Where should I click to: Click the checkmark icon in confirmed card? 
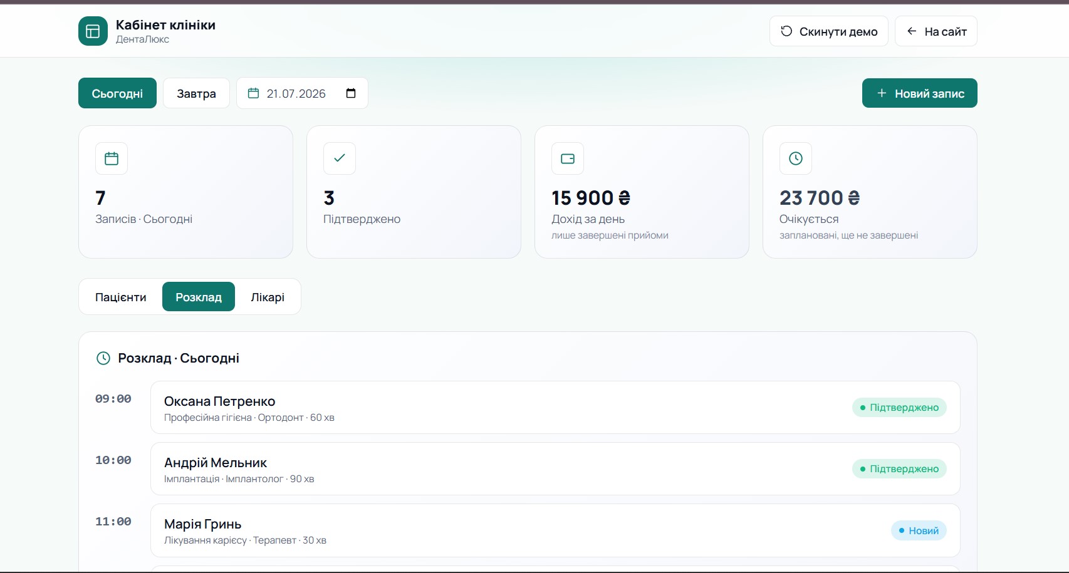340,158
